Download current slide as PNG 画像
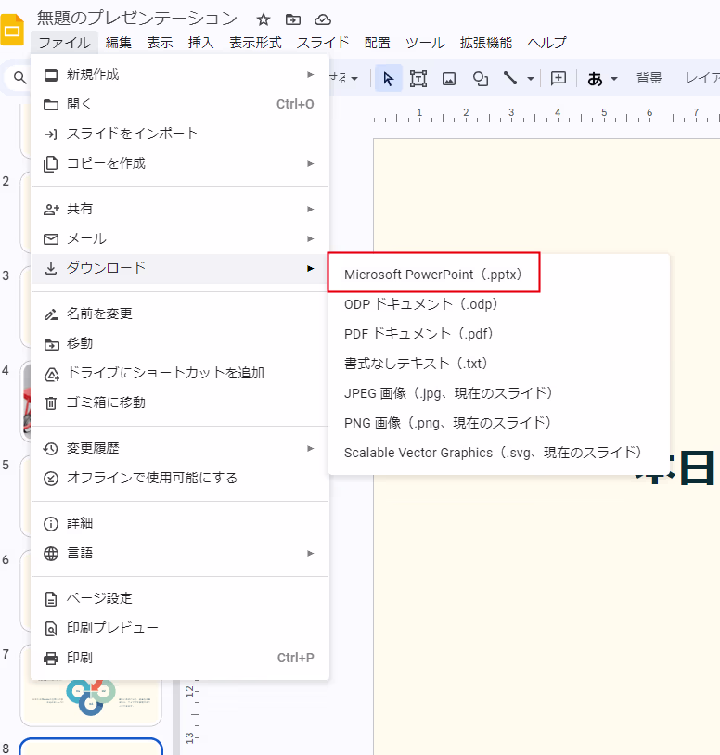Screen dimensions: 720x755 499,423
